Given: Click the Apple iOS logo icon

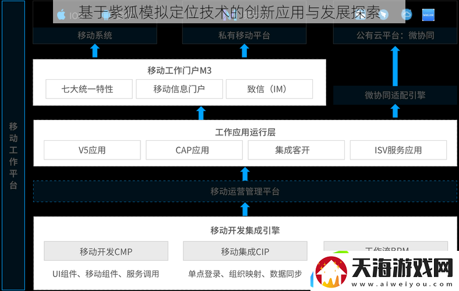Looking at the screenshot, I should (61, 15).
